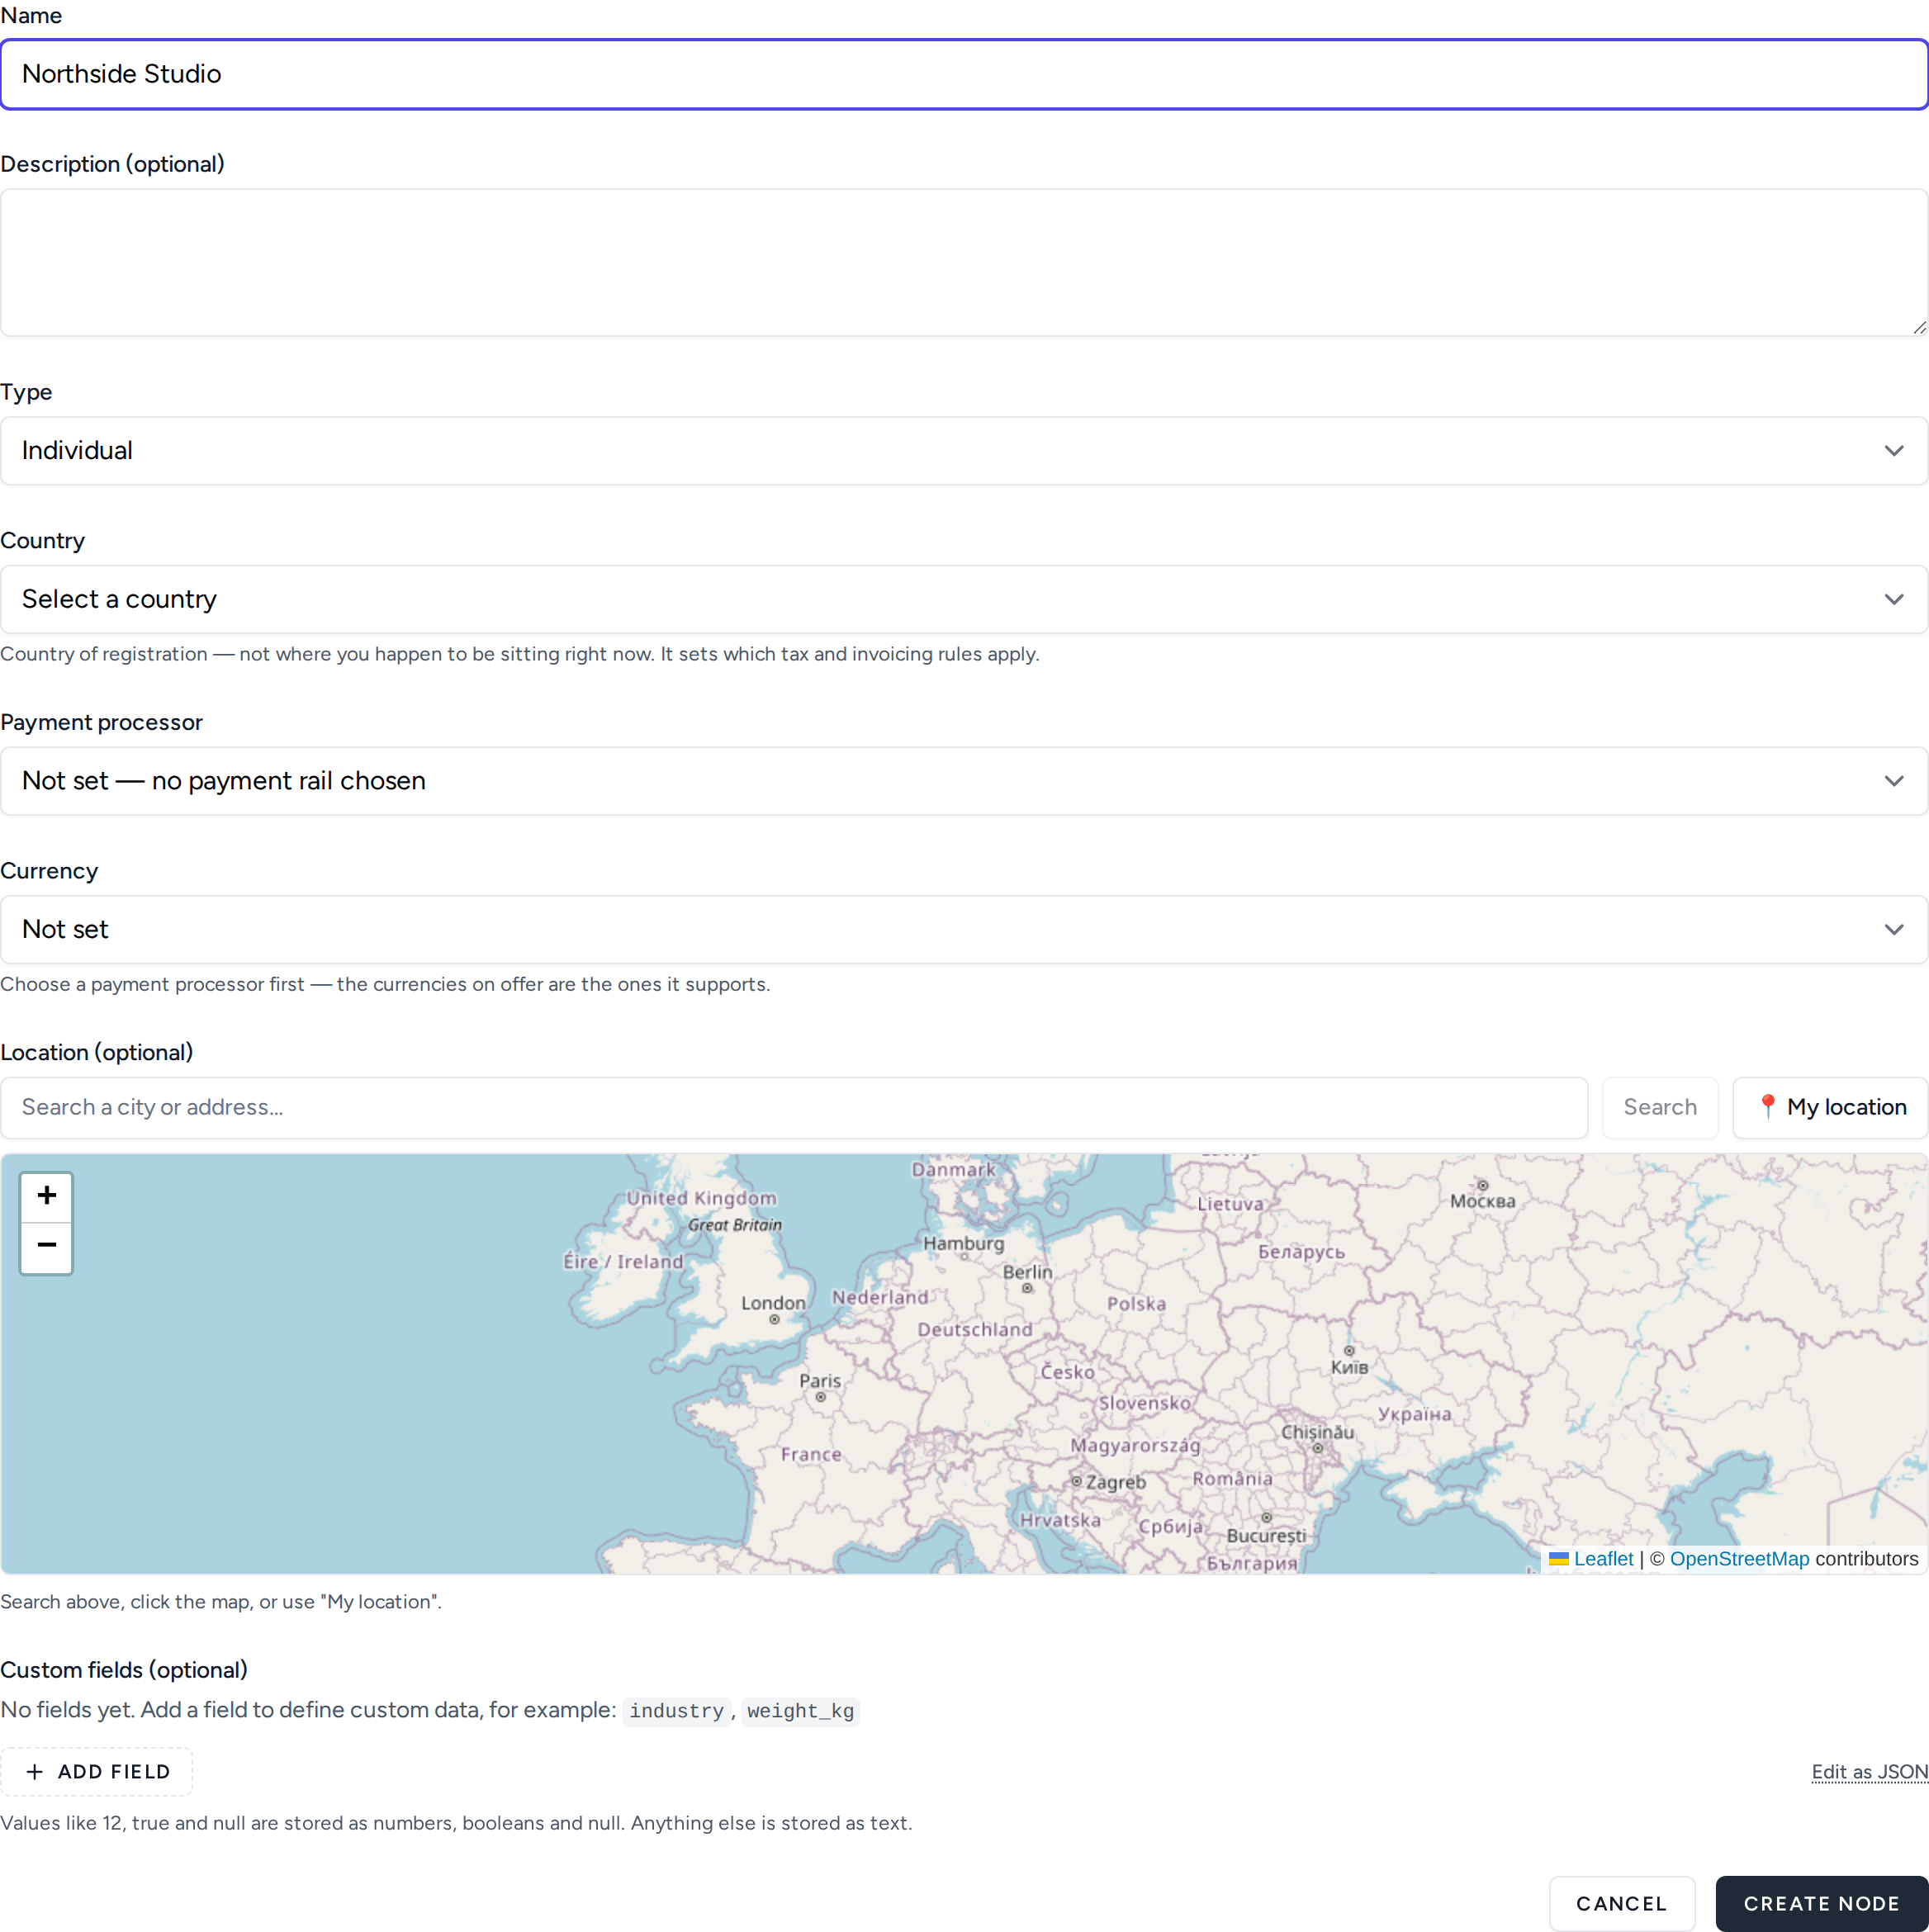Viewport: 1929px width, 1932px height.
Task: Expand the Payment processor dropdown
Action: tap(964, 781)
